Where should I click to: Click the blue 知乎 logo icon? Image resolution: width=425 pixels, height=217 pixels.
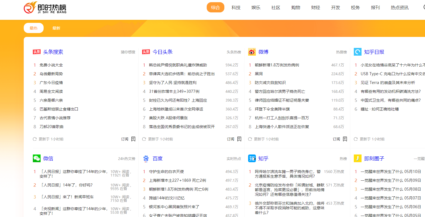252,158
